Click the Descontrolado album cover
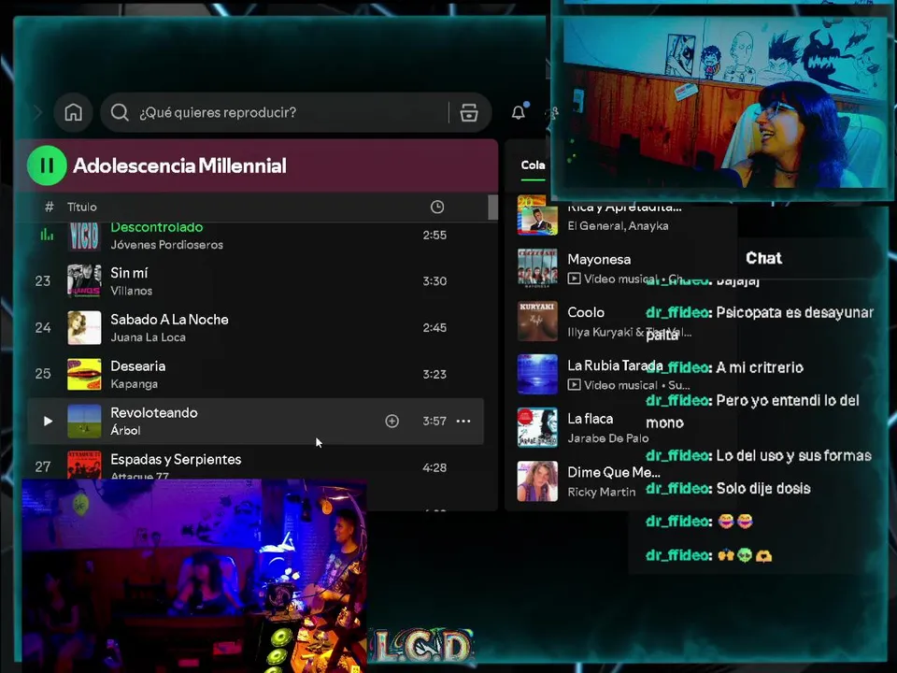Image resolution: width=897 pixels, height=673 pixels. pos(84,236)
